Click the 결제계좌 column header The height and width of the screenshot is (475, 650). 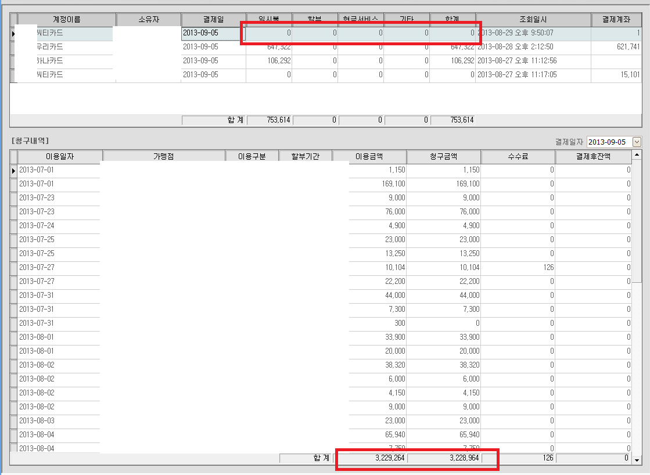pos(616,20)
